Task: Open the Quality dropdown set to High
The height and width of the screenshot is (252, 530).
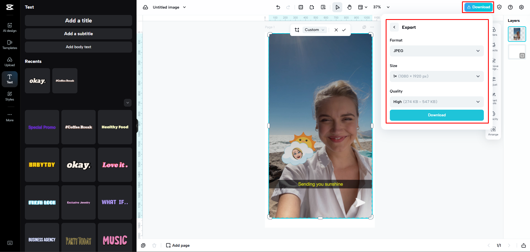Action: point(436,102)
